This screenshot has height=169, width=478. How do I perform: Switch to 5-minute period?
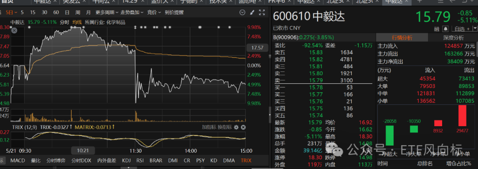point(22,12)
